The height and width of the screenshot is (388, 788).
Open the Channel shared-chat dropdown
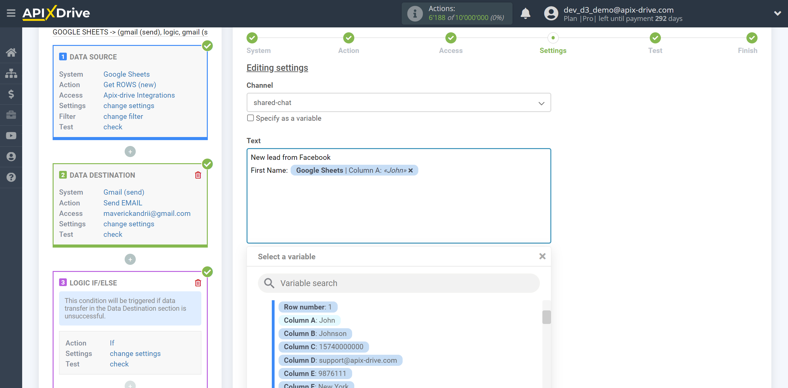(x=399, y=103)
